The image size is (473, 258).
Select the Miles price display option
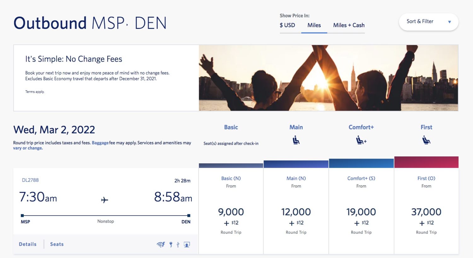tap(314, 25)
